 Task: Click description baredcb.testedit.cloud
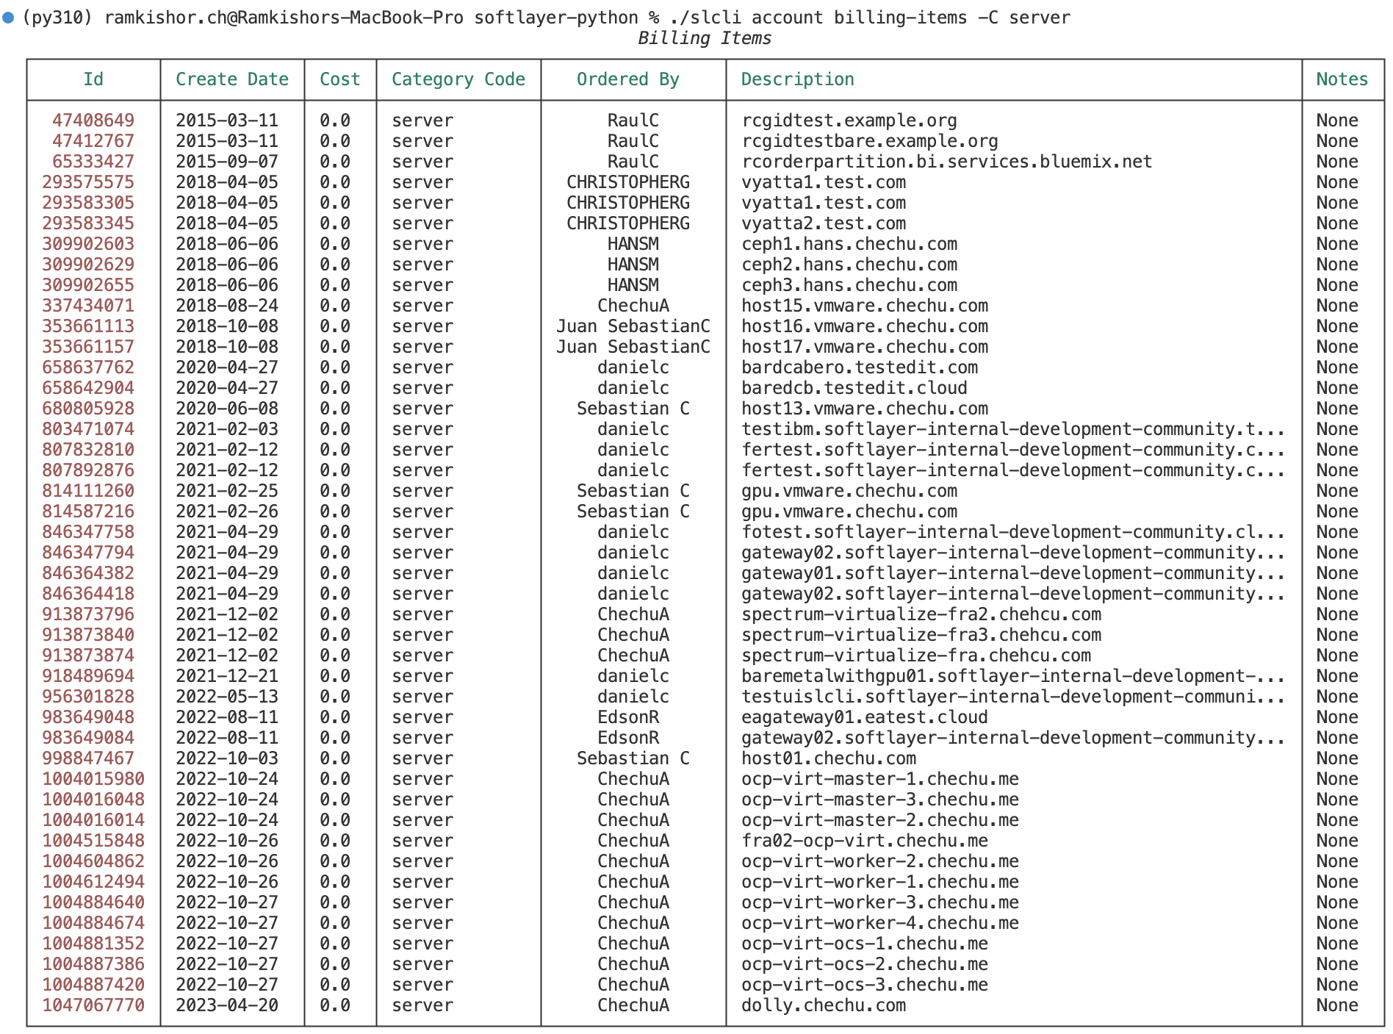pos(854,388)
